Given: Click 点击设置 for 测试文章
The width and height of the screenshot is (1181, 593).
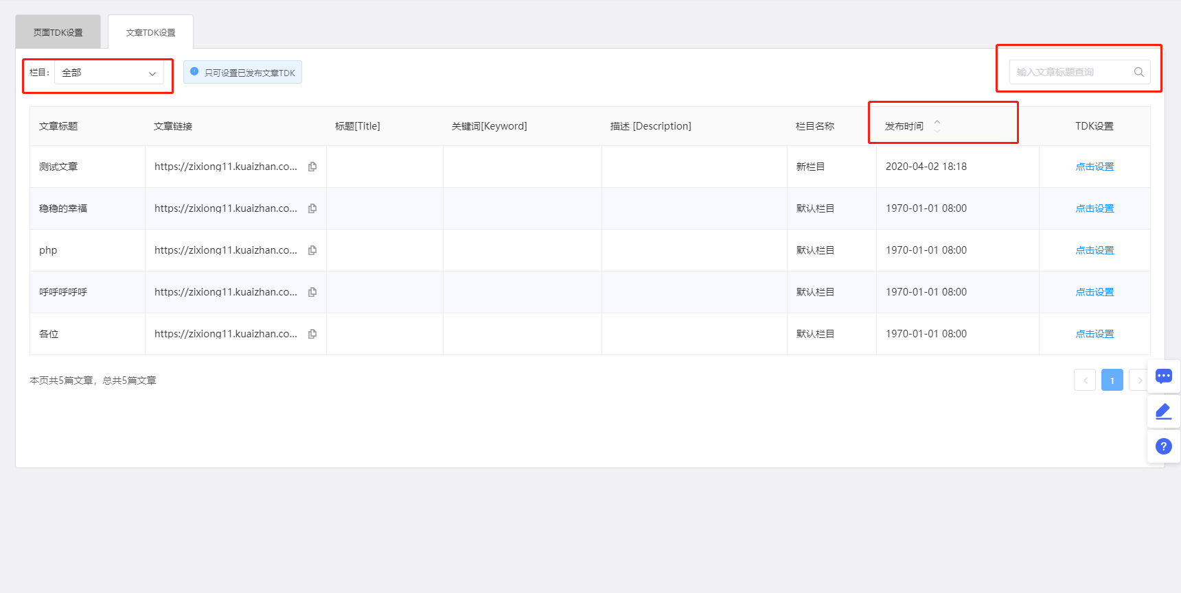Looking at the screenshot, I should [1094, 167].
